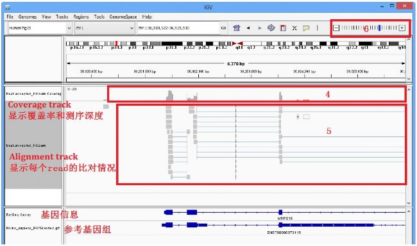Zoom out with the minus icon
Screen dimensions: 417x246
tap(336, 28)
